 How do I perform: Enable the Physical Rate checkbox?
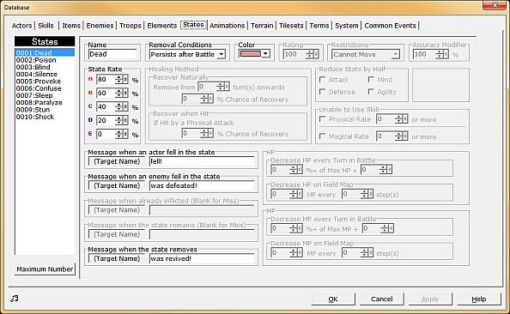[x=322, y=119]
